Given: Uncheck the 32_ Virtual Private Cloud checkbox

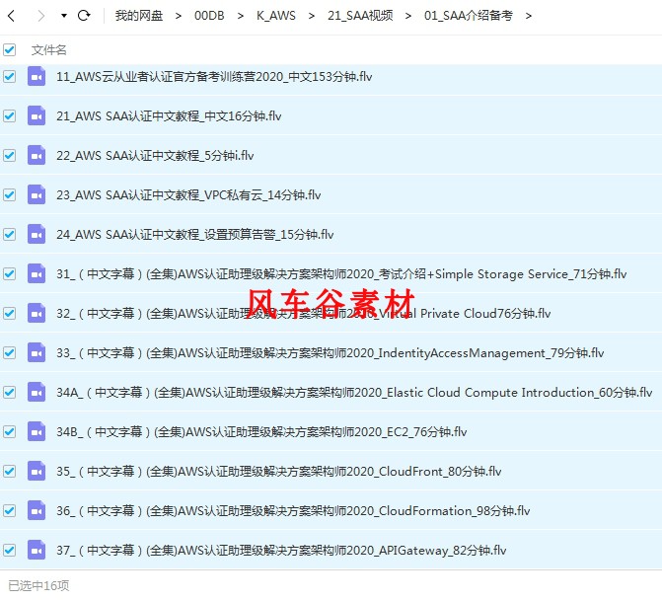Looking at the screenshot, I should (9, 314).
